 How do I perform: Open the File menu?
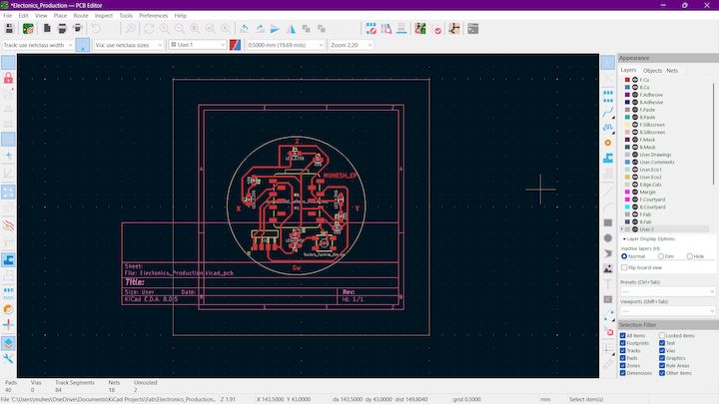pos(8,16)
